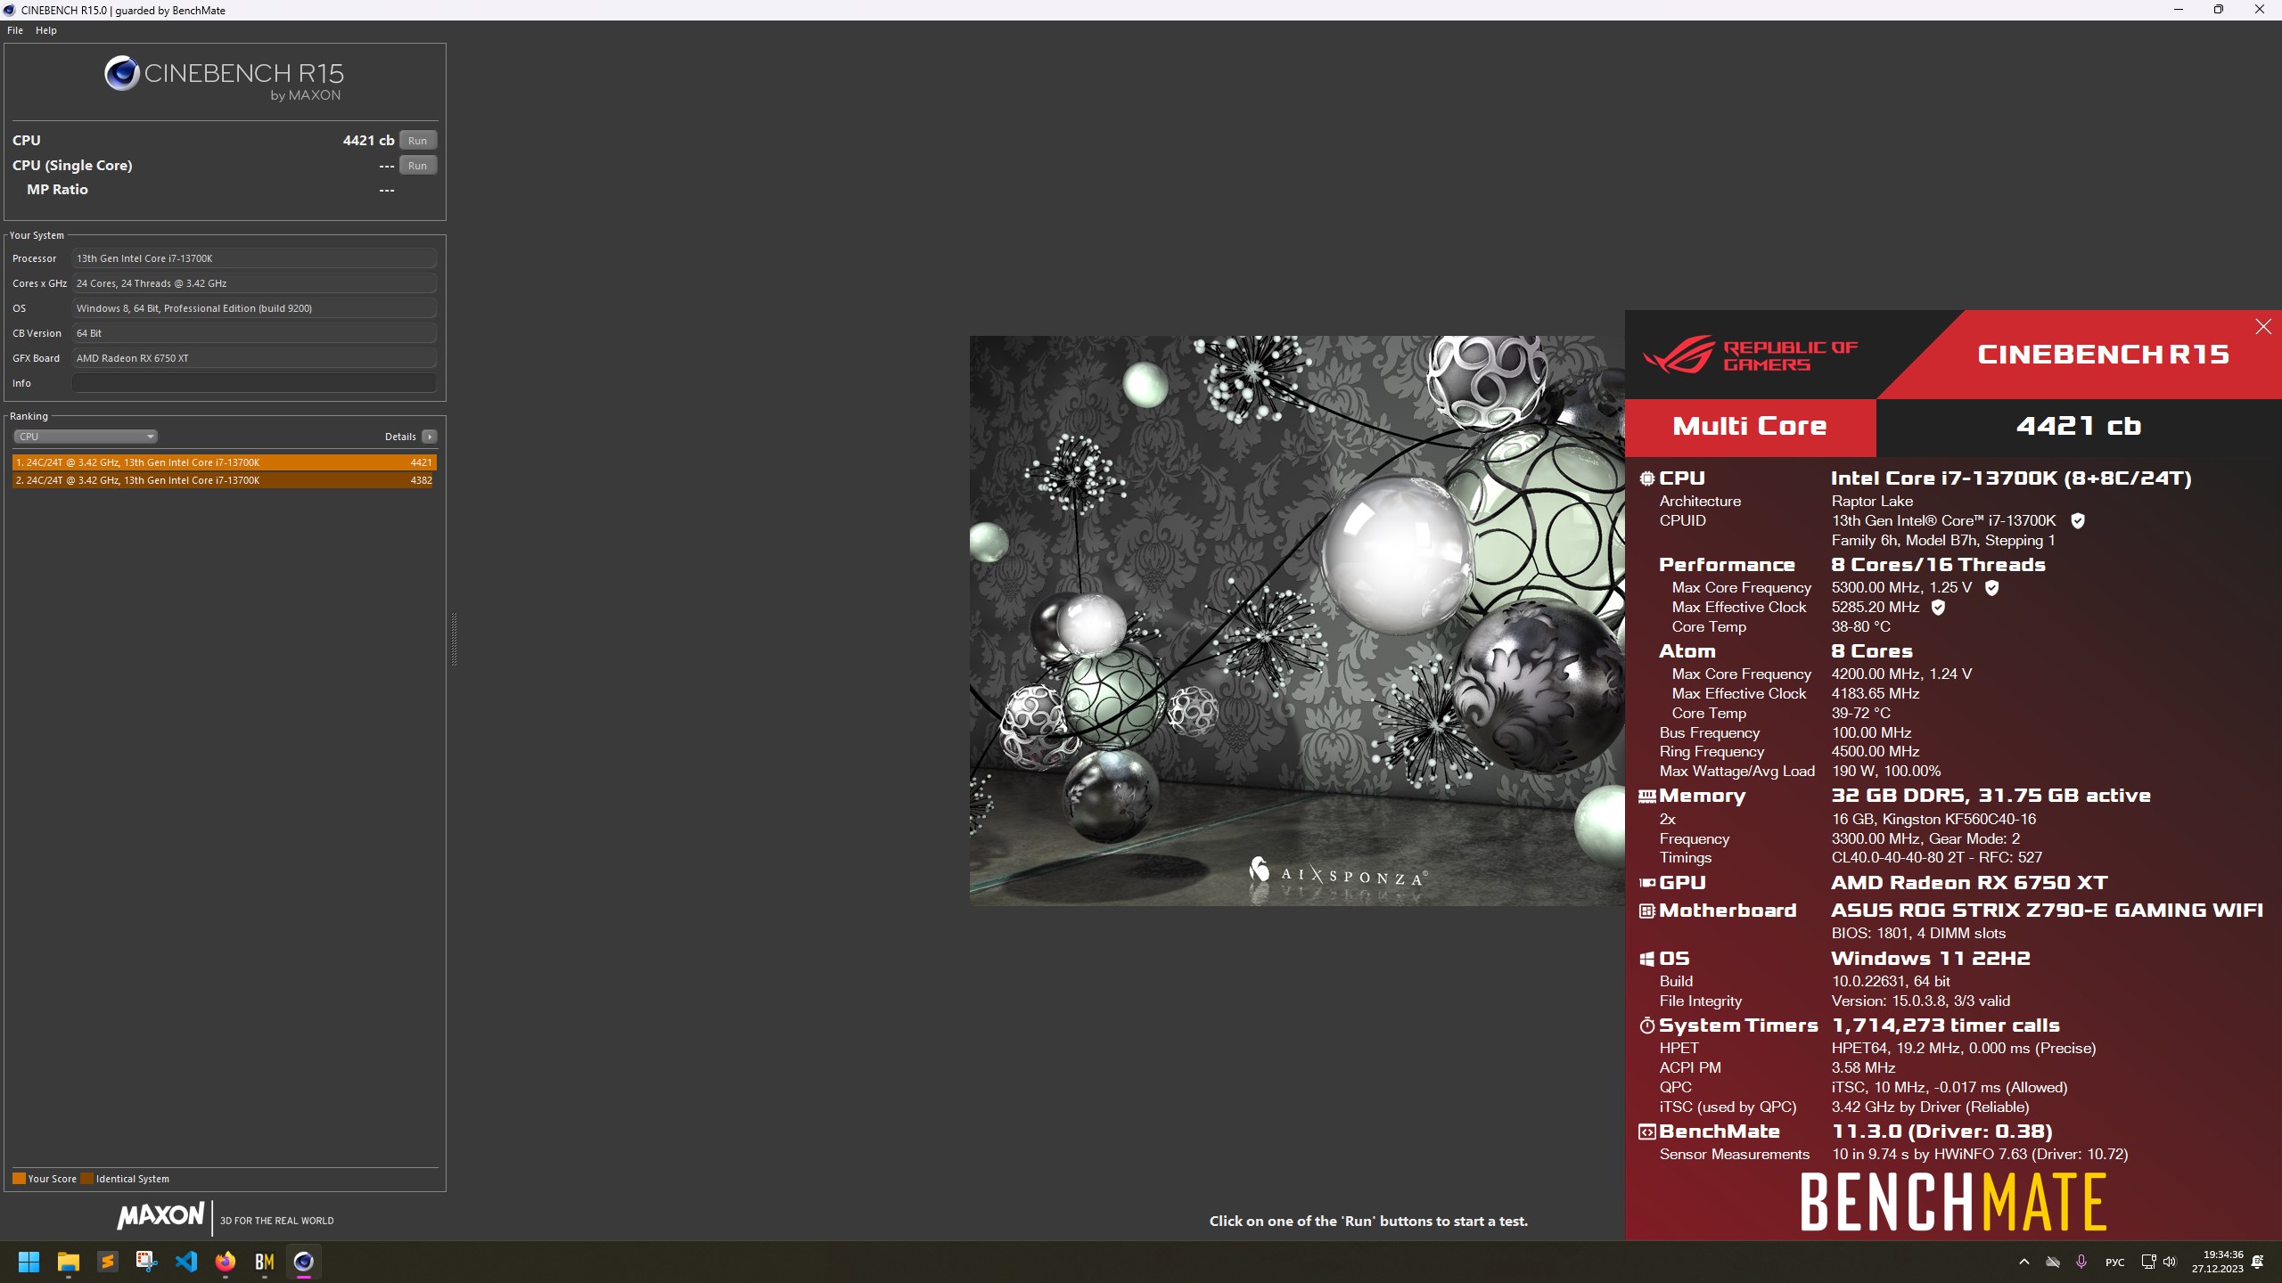Image resolution: width=2282 pixels, height=1283 pixels.
Task: Click the CPU chip section icon
Action: [x=1647, y=478]
